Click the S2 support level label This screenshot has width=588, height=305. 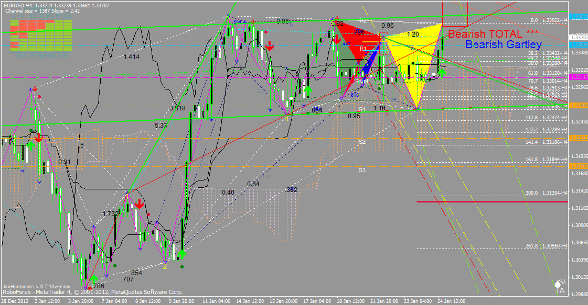tap(362, 142)
